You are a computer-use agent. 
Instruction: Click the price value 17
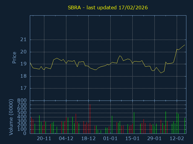(24, 88)
